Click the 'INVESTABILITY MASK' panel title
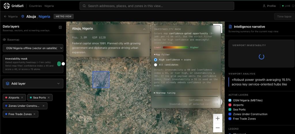This screenshot has height=134, width=295. [167, 29]
